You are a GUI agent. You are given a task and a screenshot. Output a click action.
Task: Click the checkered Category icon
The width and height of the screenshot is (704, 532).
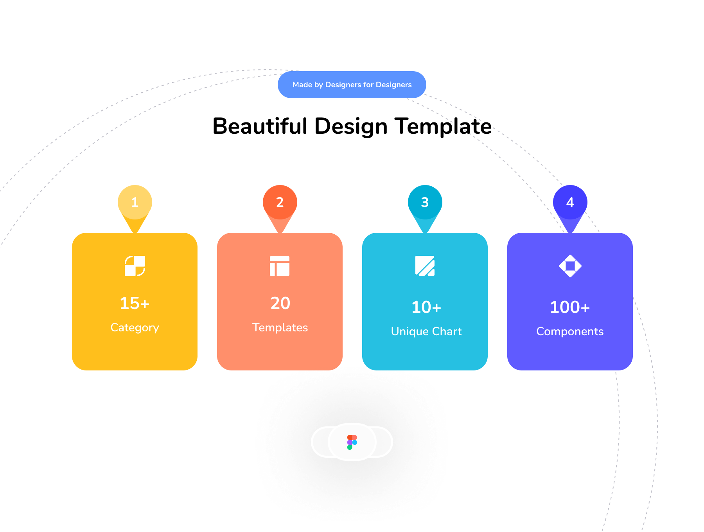tap(135, 266)
